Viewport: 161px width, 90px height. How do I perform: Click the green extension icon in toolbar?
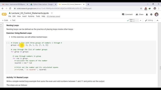point(150,8)
